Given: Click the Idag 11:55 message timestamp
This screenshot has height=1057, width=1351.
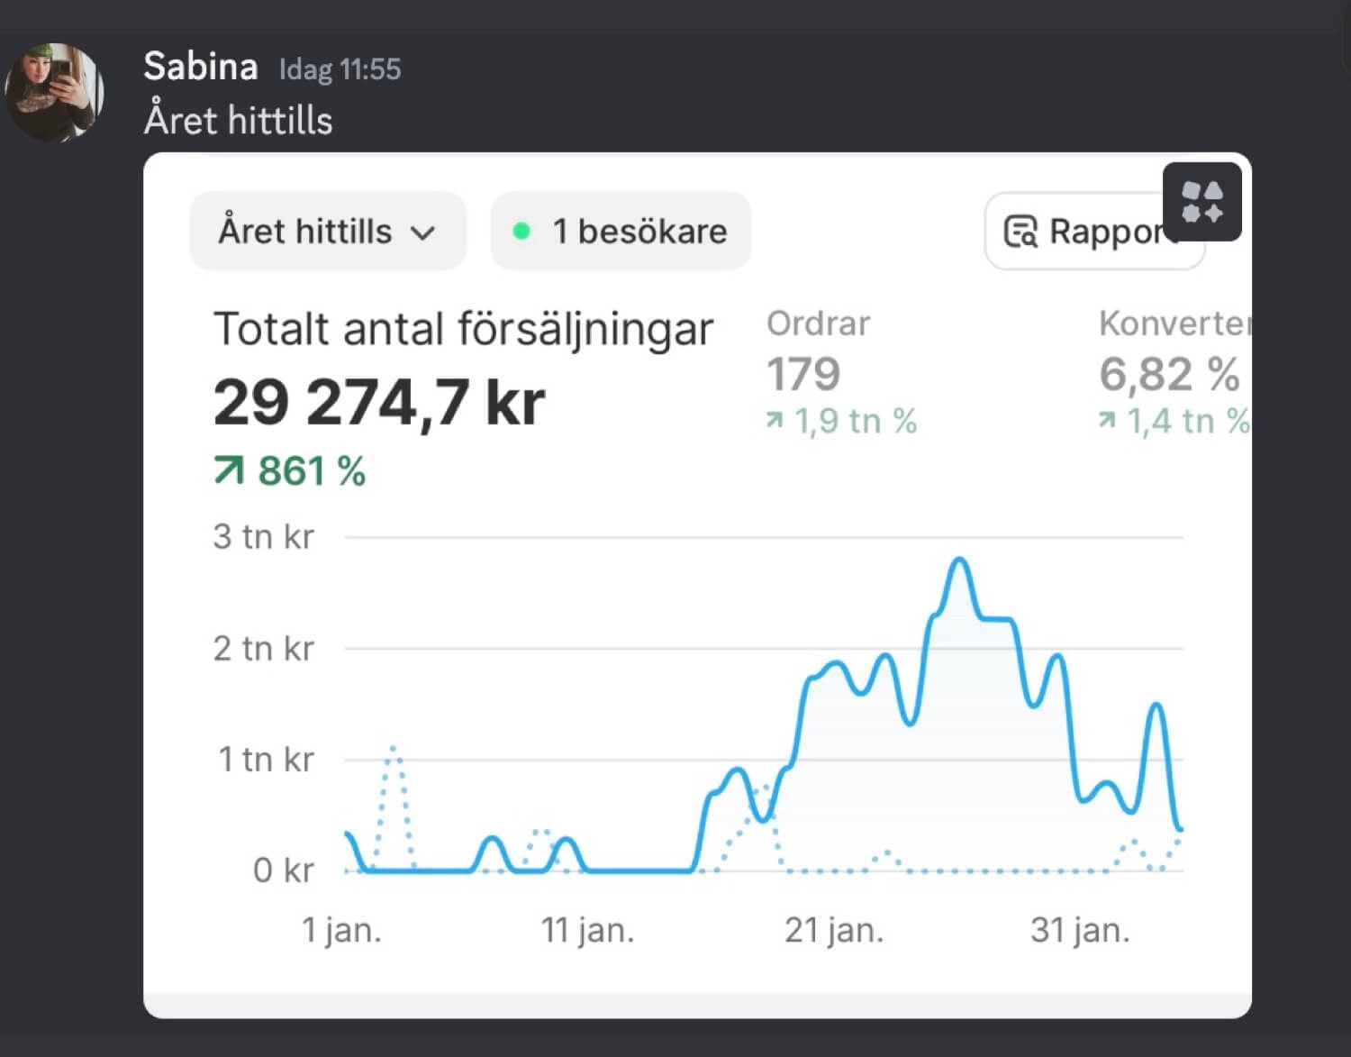Looking at the screenshot, I should 340,69.
